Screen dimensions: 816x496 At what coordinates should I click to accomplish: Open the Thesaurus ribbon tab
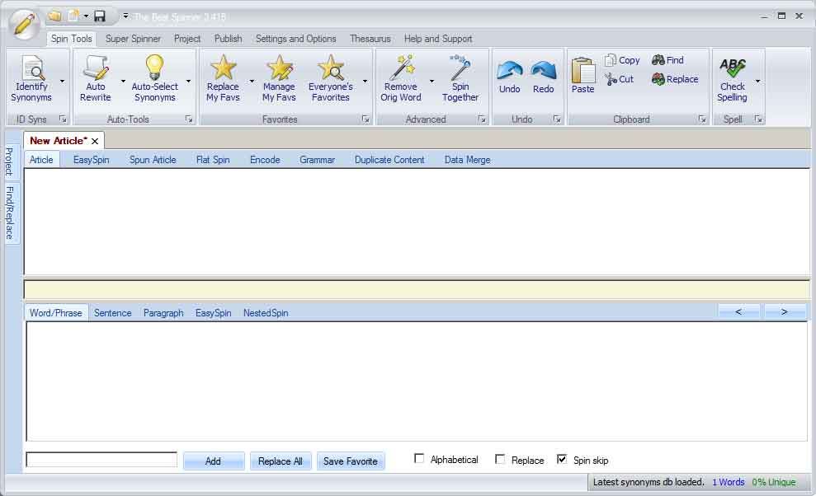pyautogui.click(x=370, y=39)
